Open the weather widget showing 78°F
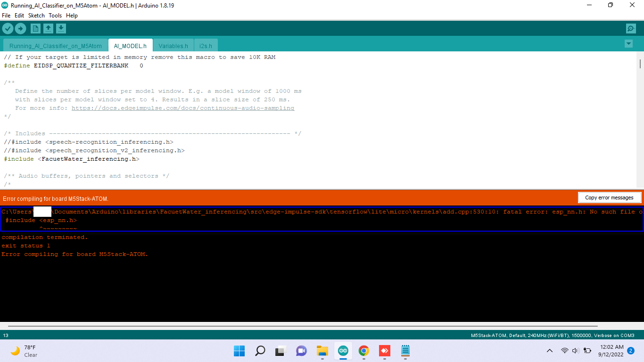 25,351
